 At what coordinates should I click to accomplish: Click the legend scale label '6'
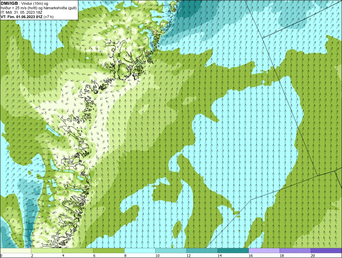(94, 255)
